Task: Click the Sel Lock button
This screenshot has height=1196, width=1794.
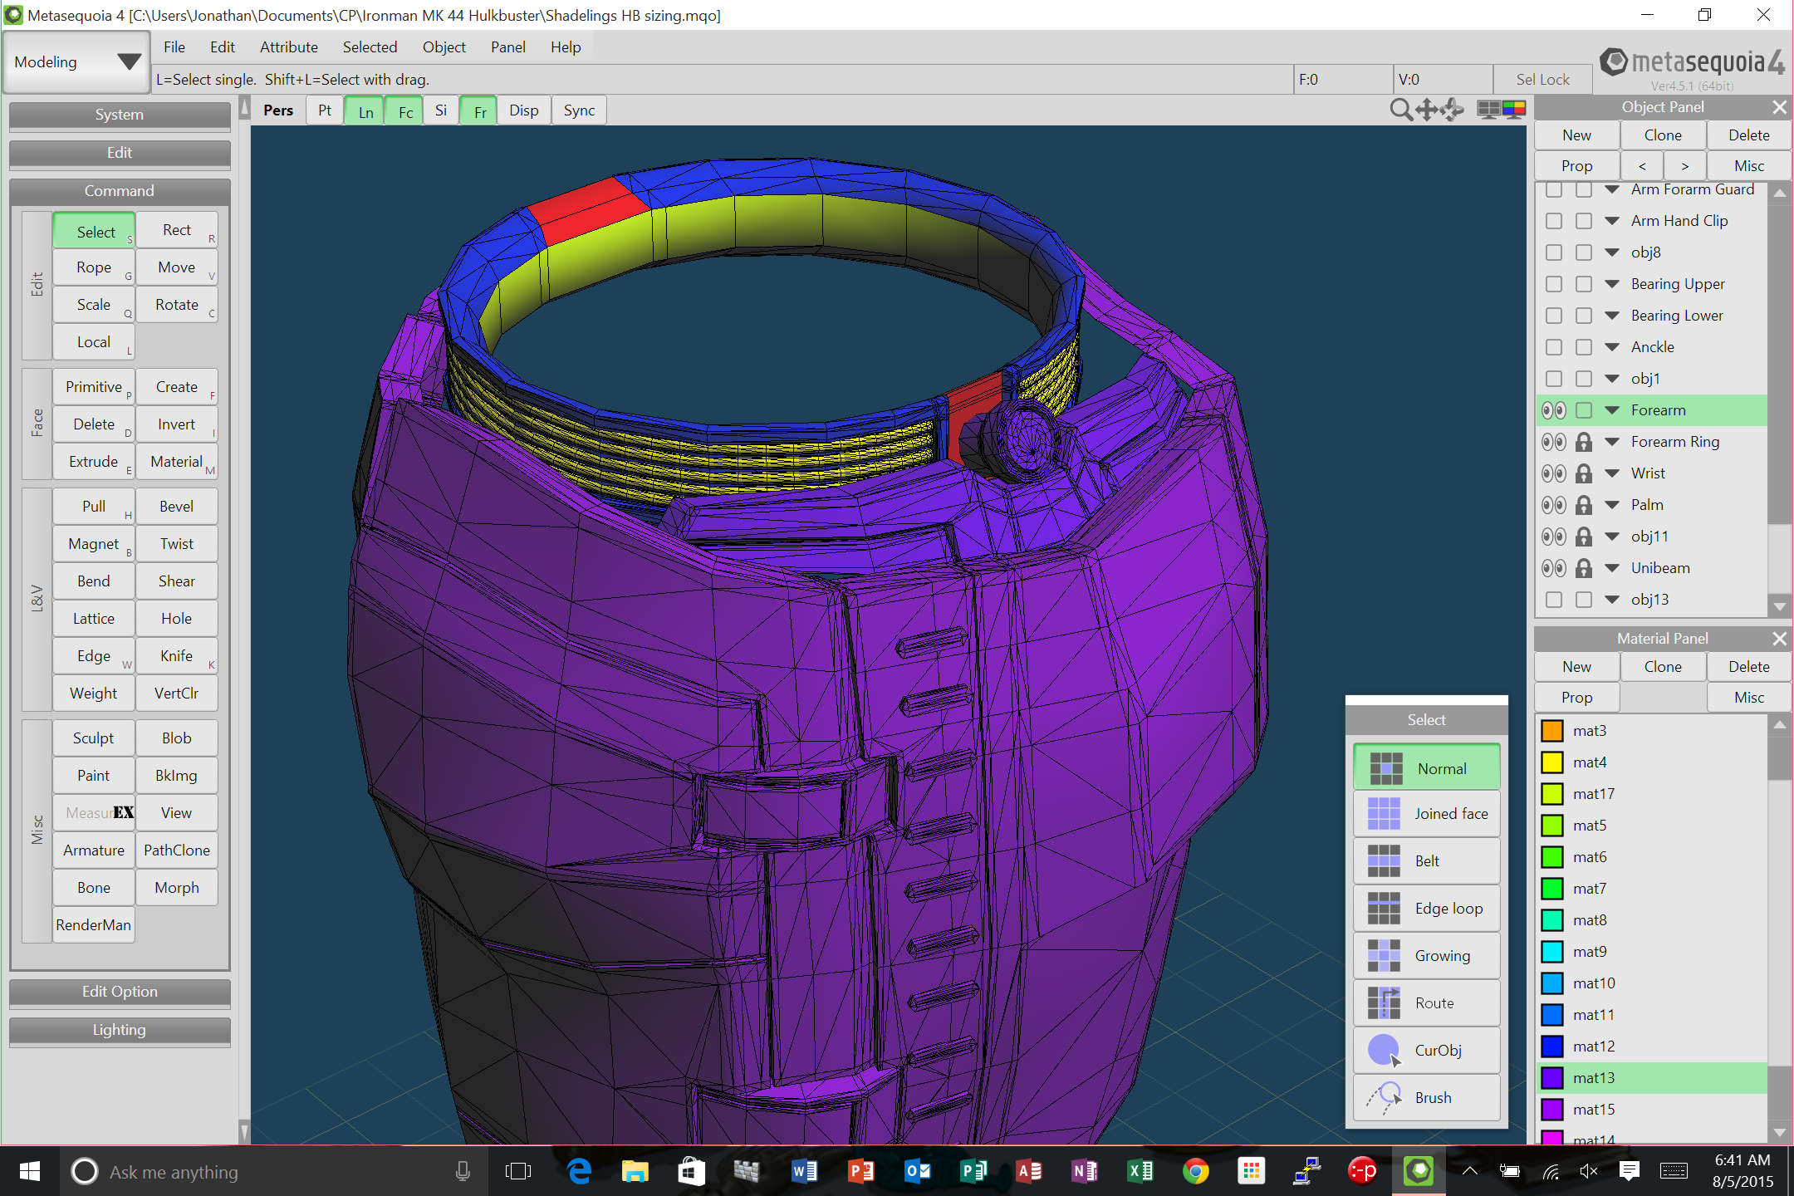Action: point(1542,80)
